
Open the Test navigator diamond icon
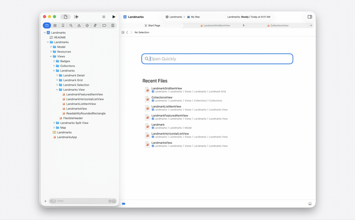87,26
